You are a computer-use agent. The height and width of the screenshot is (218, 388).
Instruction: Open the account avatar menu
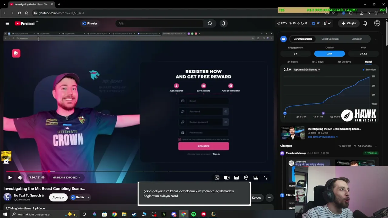(377, 23)
